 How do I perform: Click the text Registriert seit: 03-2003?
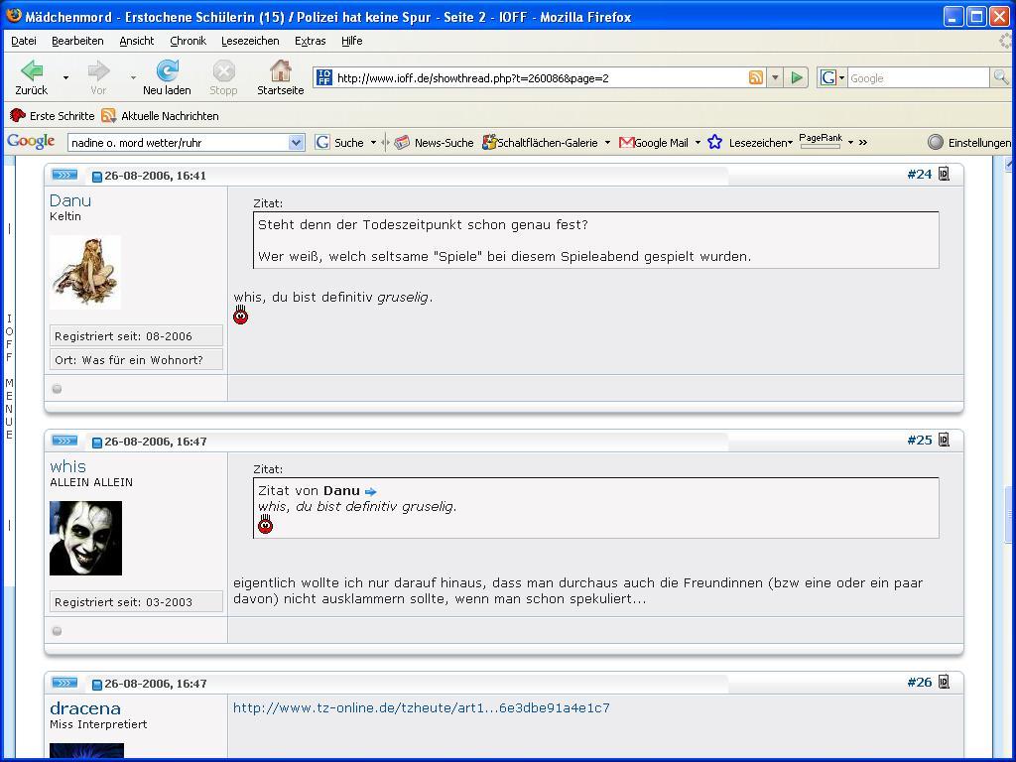coord(123,602)
